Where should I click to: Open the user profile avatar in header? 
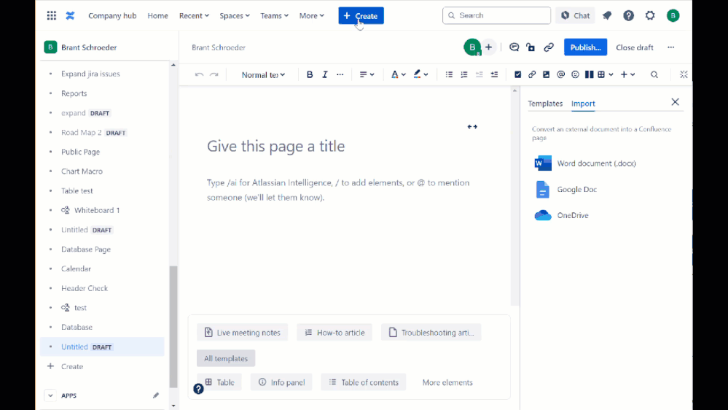coord(673,15)
